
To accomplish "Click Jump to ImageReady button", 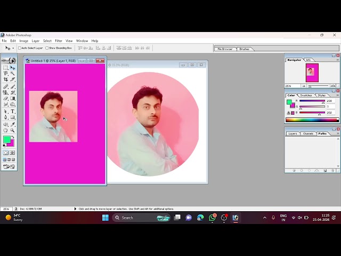I will pyautogui.click(x=9, y=166).
